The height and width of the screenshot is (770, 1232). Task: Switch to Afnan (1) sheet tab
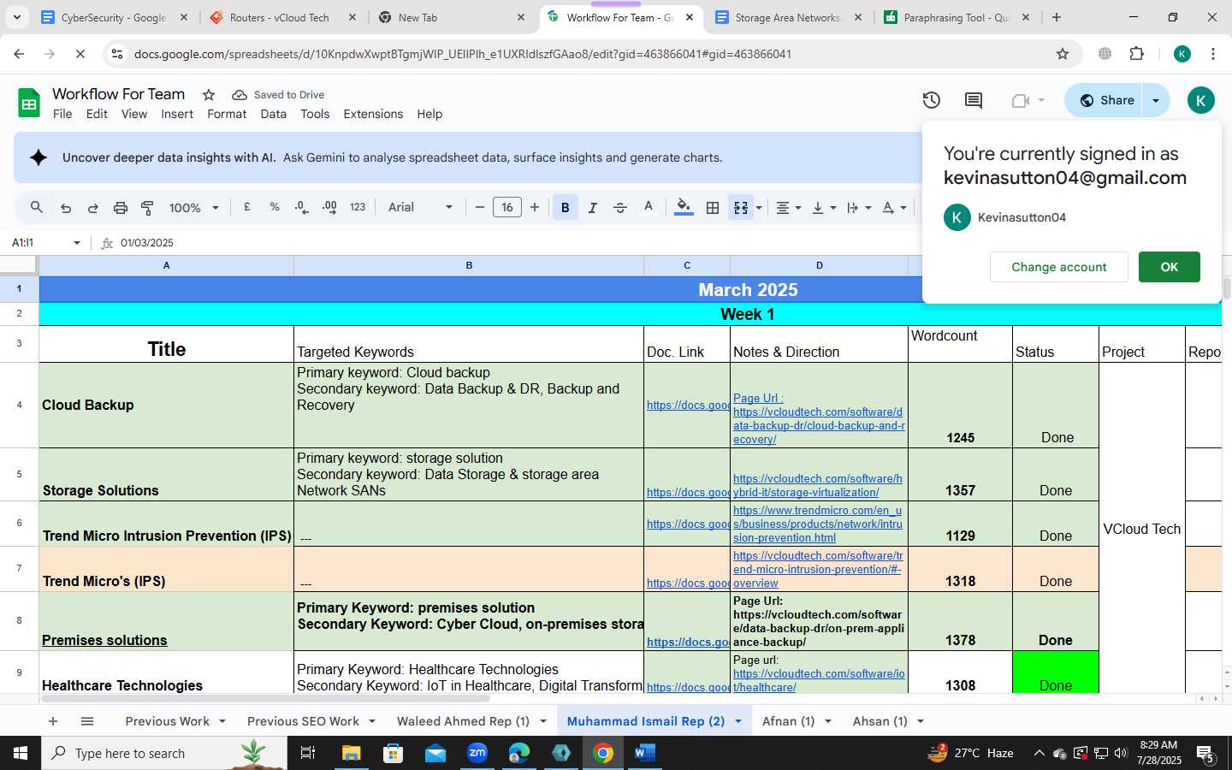pos(788,721)
